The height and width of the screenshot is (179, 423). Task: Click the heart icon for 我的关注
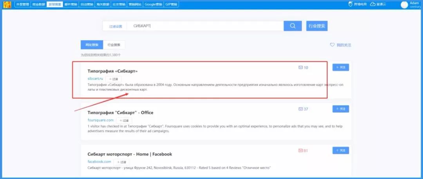tap(333, 45)
